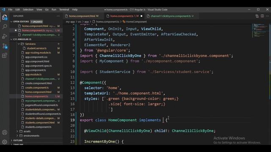Open Explorer views and more actions ellipsis

click(x=58, y=16)
